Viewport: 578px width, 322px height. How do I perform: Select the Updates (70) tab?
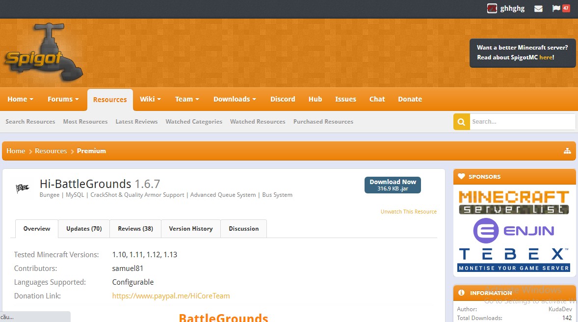[x=84, y=229]
